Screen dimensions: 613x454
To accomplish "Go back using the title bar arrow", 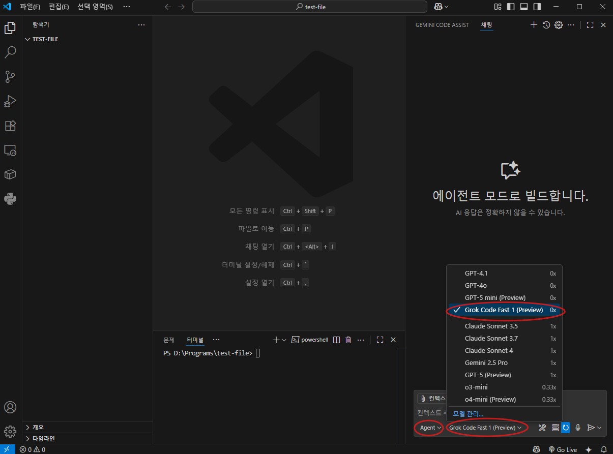I will click(168, 7).
